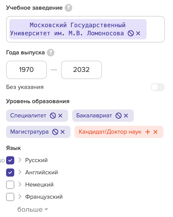Uncheck the Русский language checkbox
Image resolution: width=173 pixels, height=217 pixels.
(10, 160)
